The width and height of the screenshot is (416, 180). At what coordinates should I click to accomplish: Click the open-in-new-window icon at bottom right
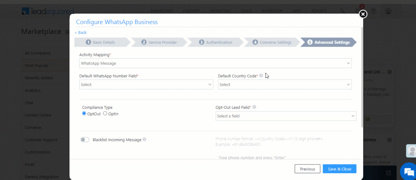(x=388, y=173)
